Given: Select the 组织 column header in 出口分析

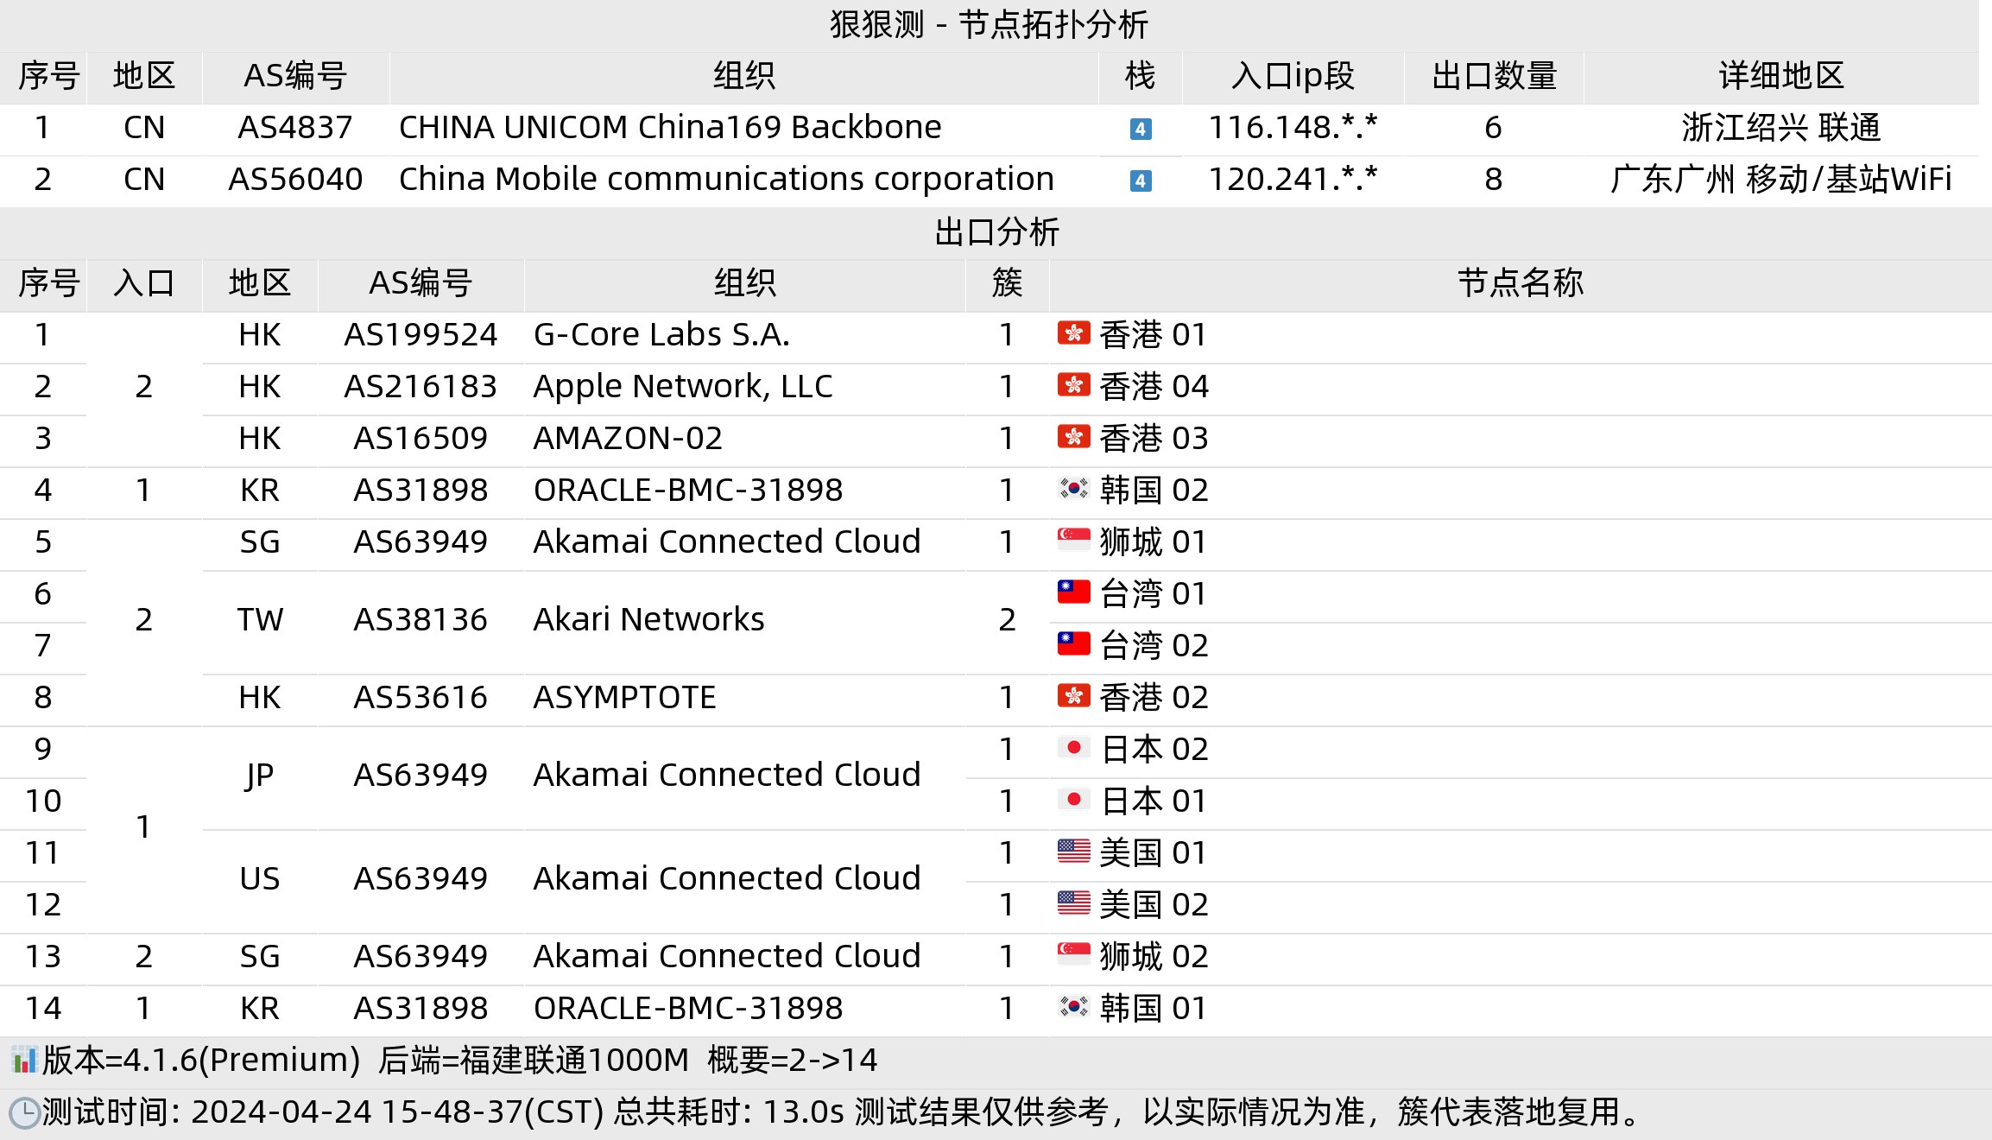Looking at the screenshot, I should click(x=744, y=283).
